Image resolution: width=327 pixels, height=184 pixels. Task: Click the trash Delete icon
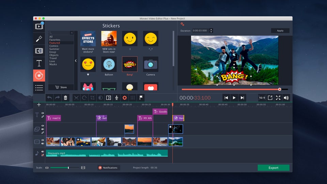[x=66, y=98]
